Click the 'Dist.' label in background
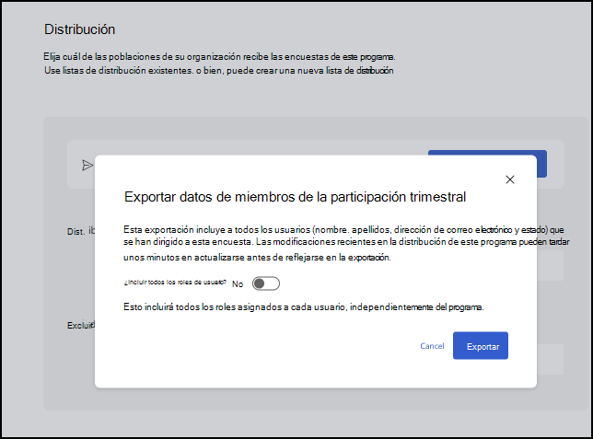 tap(76, 232)
